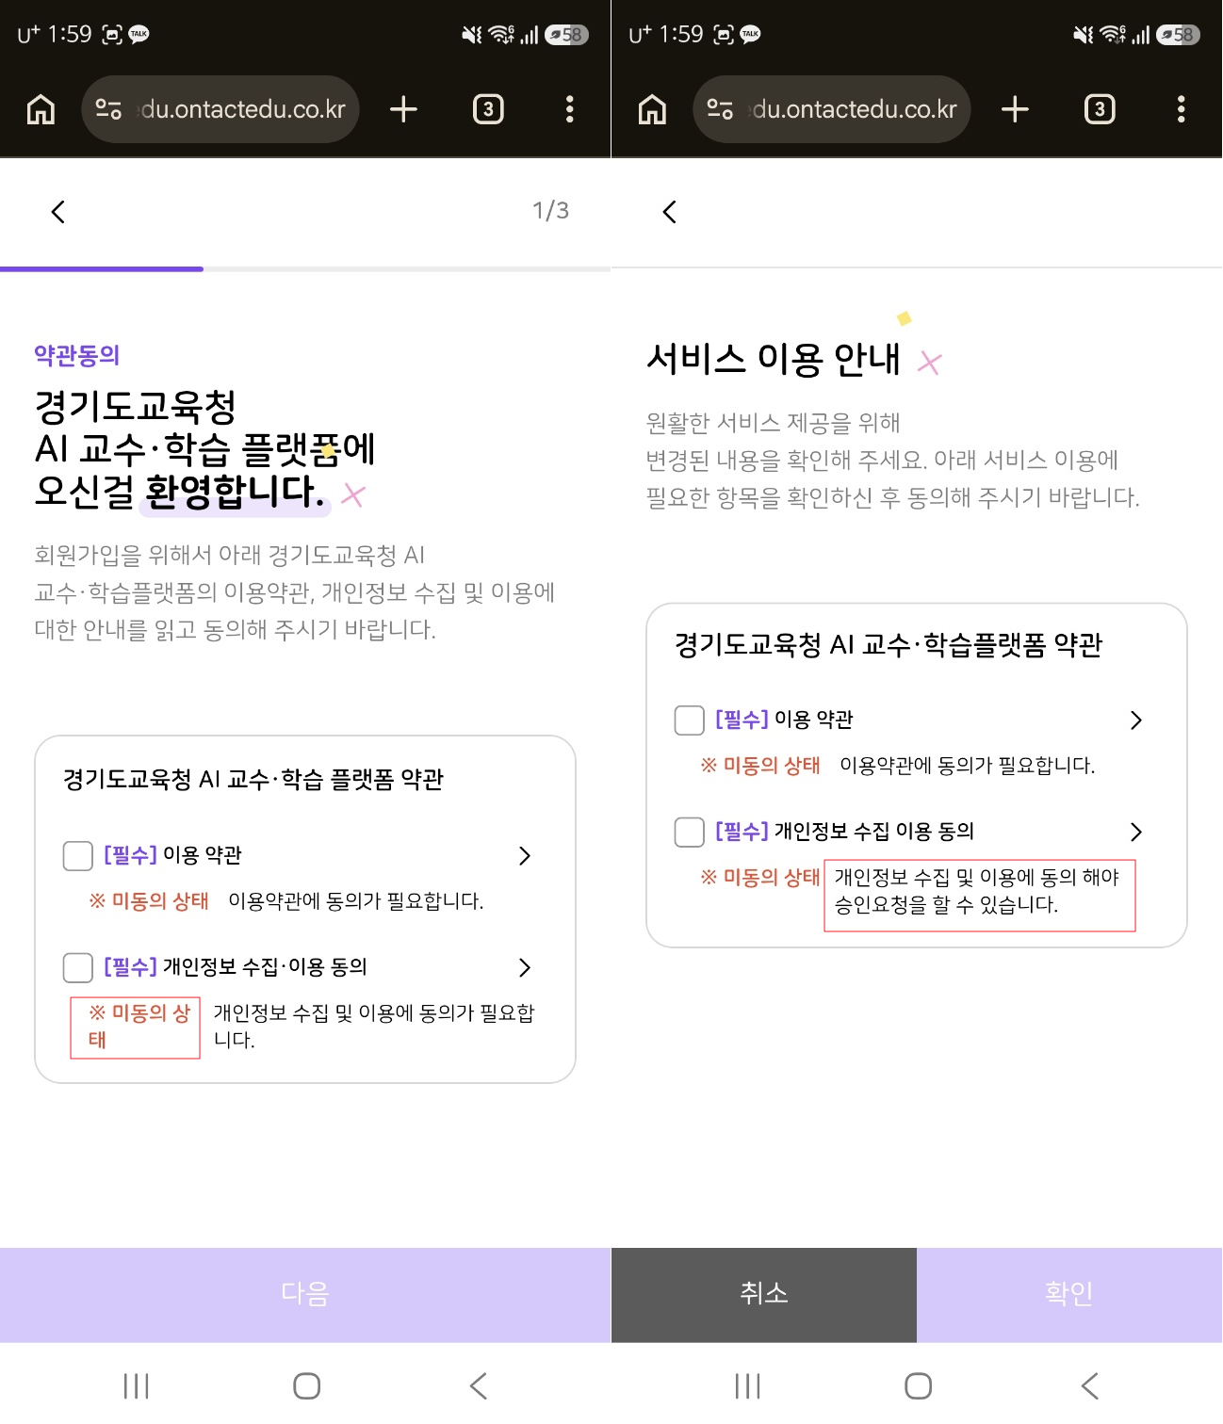Tap 이용약관에 동의가 필요합니다 on right screen
Image resolution: width=1223 pixels, height=1424 pixels.
(x=968, y=766)
